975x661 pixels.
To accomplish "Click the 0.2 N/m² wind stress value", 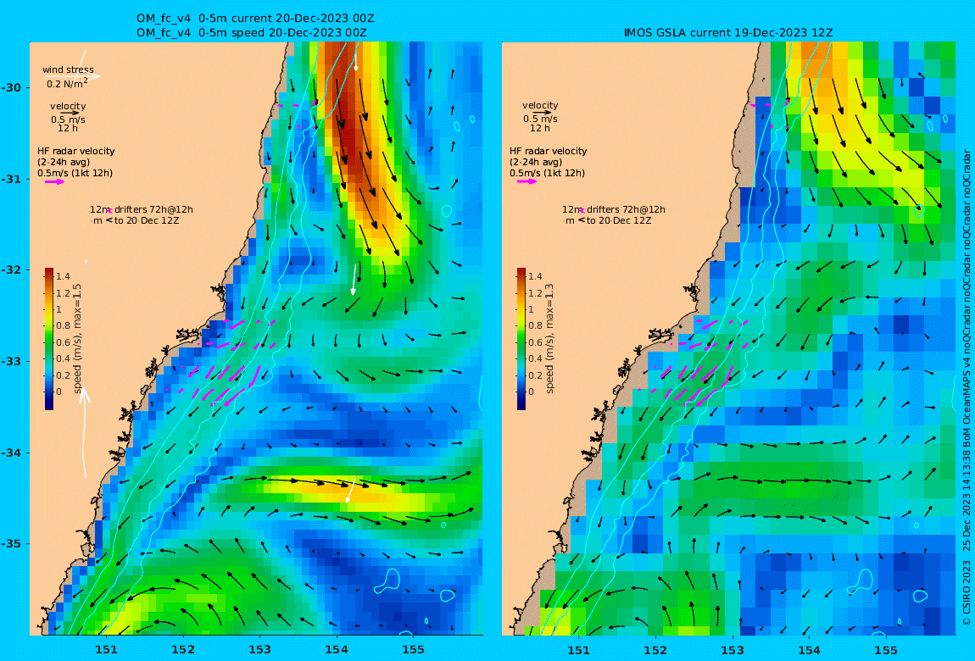I will pos(66,83).
